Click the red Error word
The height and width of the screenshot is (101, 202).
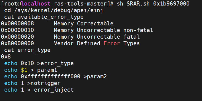pos(112,43)
